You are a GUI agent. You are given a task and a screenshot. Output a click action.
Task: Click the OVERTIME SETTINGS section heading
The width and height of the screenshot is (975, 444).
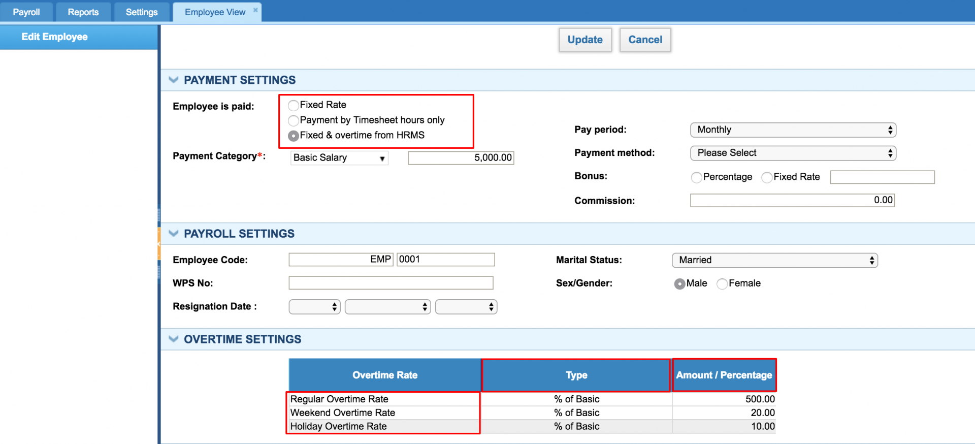click(x=243, y=339)
